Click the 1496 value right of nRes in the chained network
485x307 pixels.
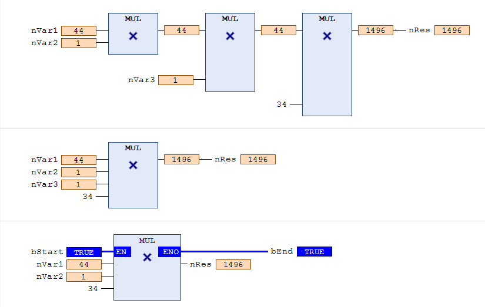click(452, 31)
